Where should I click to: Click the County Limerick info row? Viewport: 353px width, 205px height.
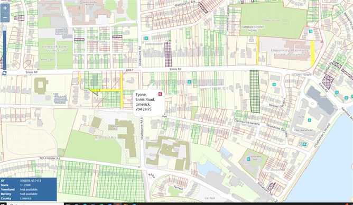(28, 199)
